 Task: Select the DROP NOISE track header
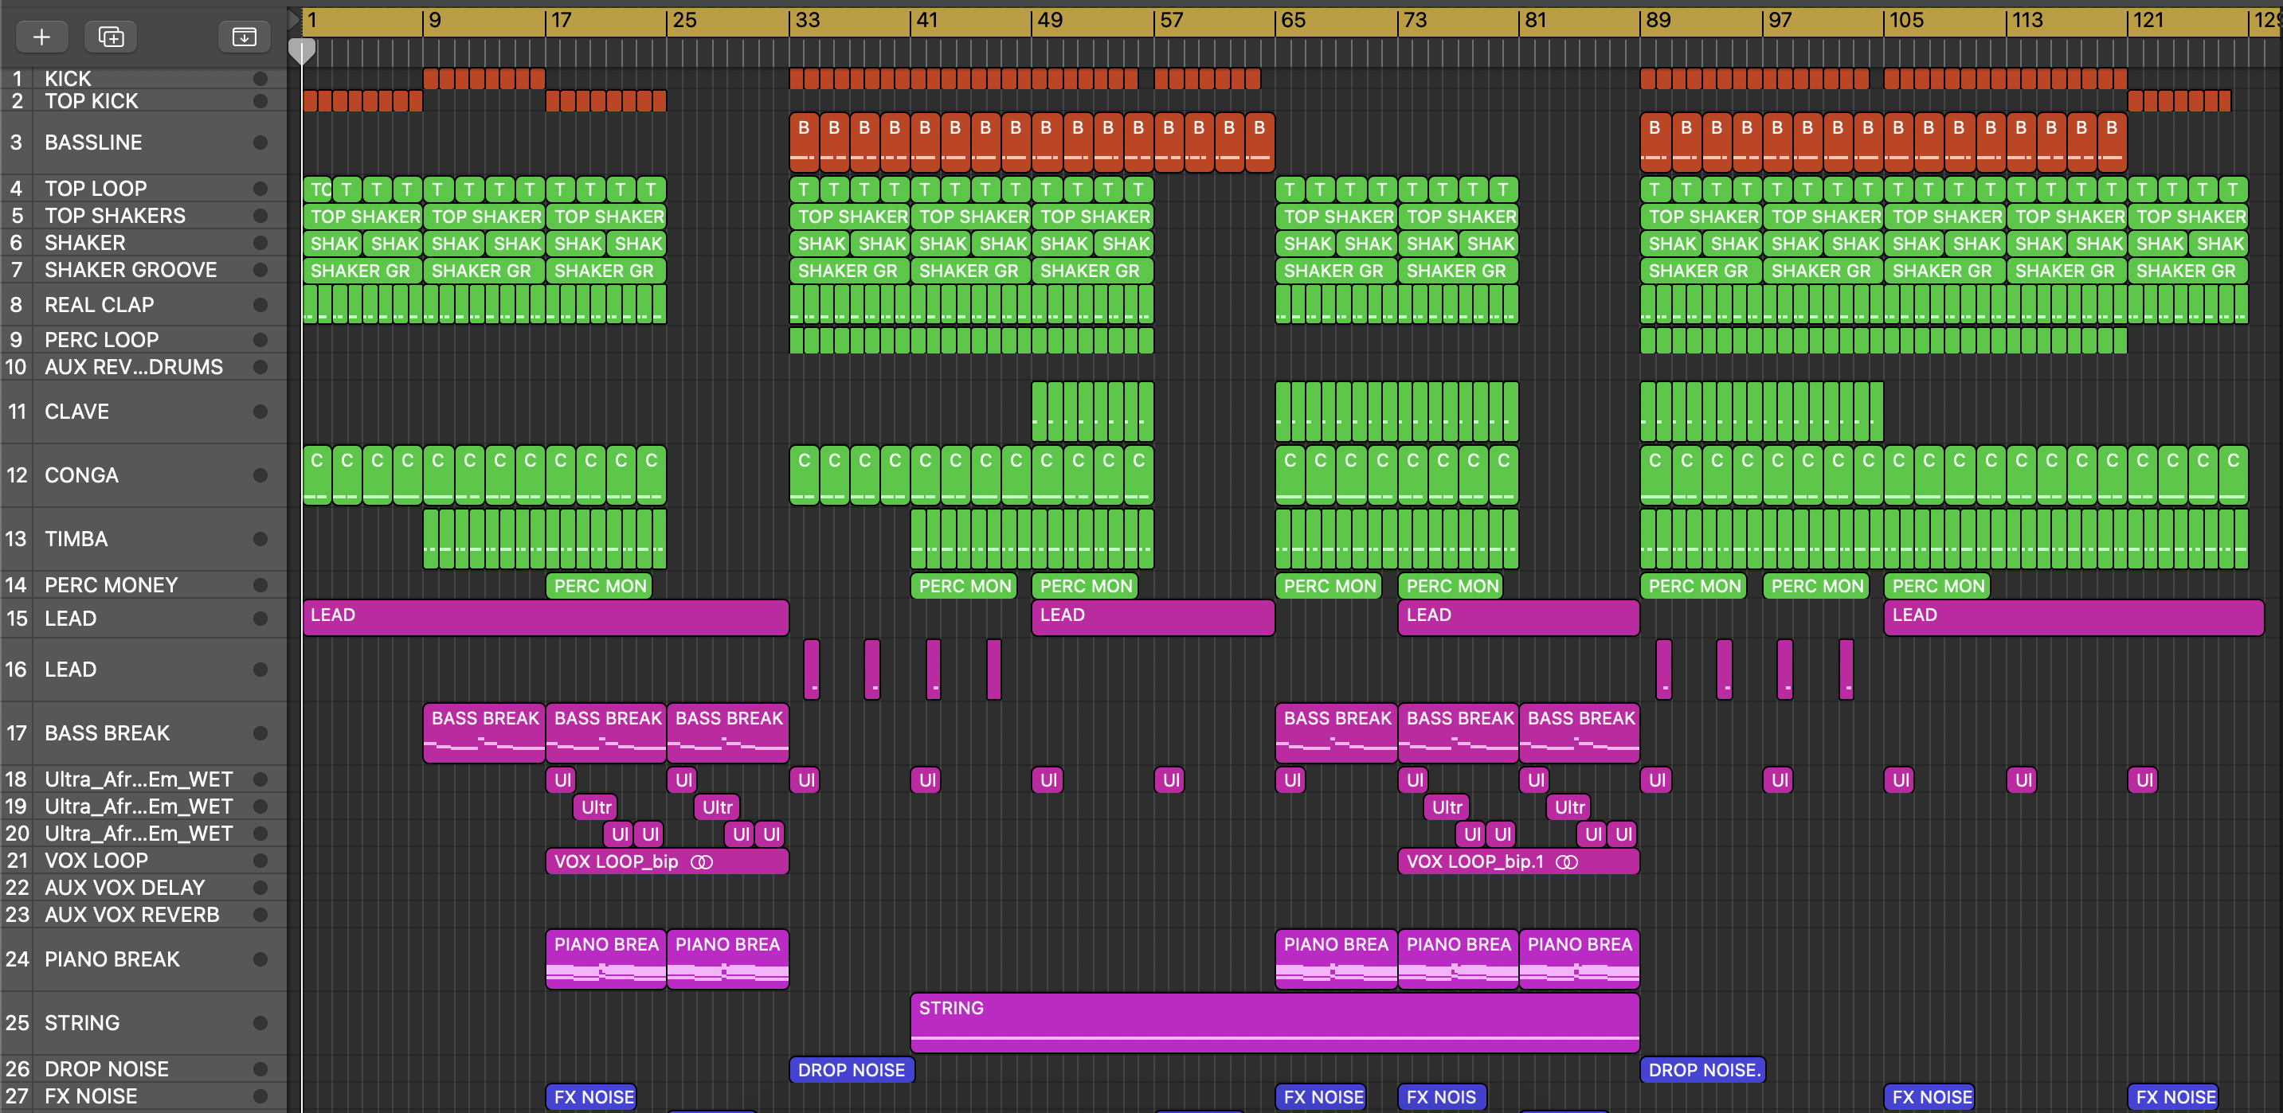pos(143,1068)
